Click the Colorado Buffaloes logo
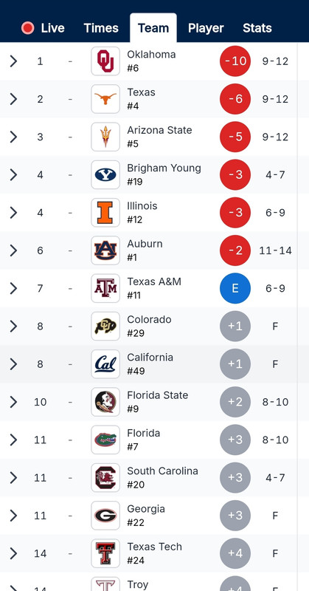Screen dimensions: 309x591 (105, 327)
